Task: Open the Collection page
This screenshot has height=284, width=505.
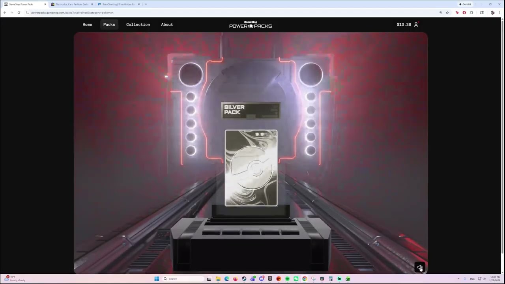Action: pyautogui.click(x=138, y=24)
